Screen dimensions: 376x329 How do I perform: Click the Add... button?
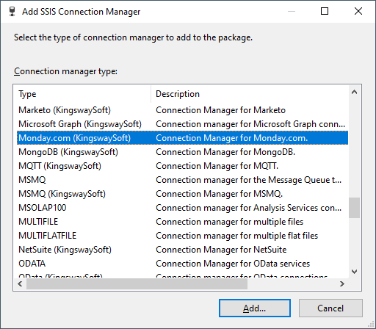255,308
